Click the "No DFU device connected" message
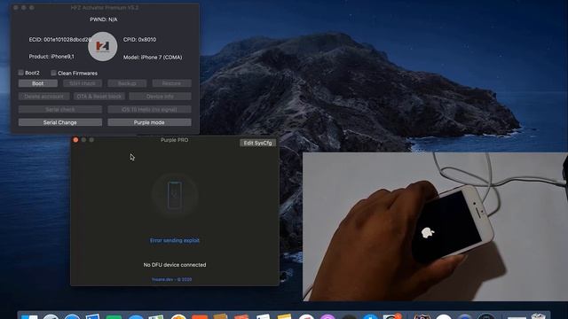 click(175, 265)
